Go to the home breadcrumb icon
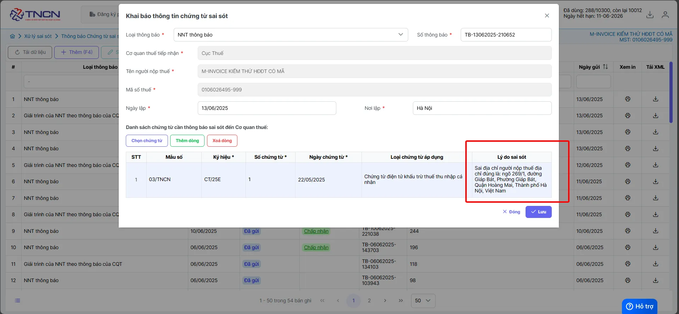The height and width of the screenshot is (314, 679). coord(12,36)
